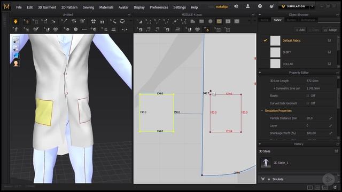This screenshot has height=192, width=342.
Task: Click the SHIRT fabric swatch
Action: (x=275, y=52)
